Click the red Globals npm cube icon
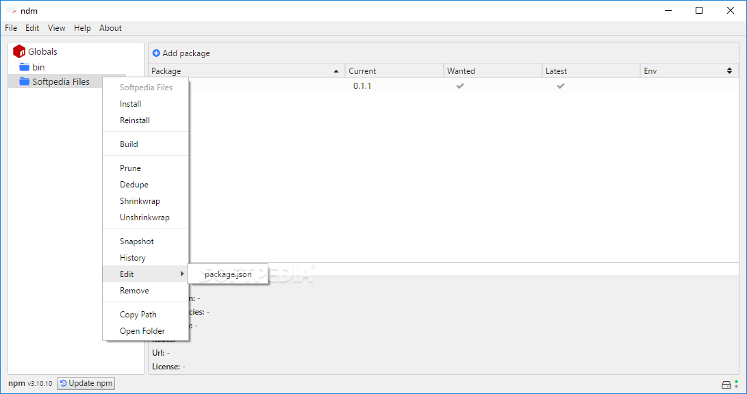This screenshot has width=747, height=394. pyautogui.click(x=19, y=51)
